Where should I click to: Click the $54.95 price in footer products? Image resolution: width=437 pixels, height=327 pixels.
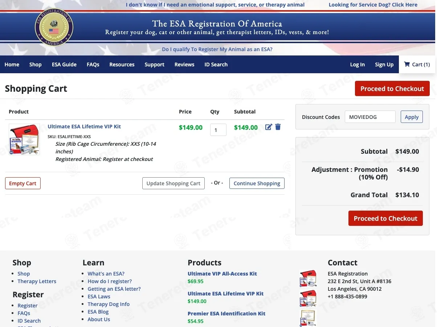196,321
